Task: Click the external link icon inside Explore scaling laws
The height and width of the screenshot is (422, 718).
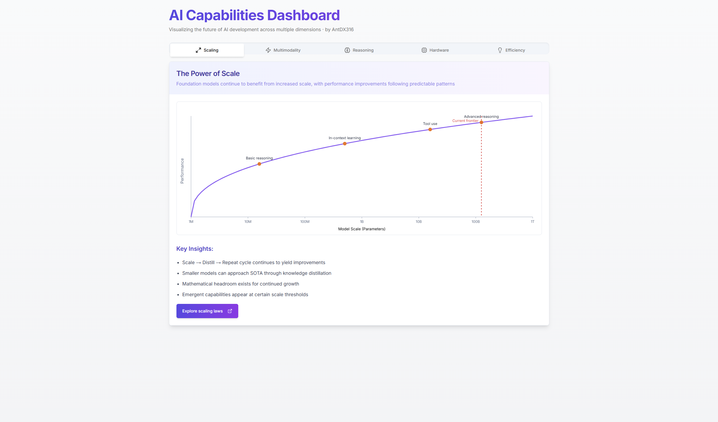Action: (230, 311)
